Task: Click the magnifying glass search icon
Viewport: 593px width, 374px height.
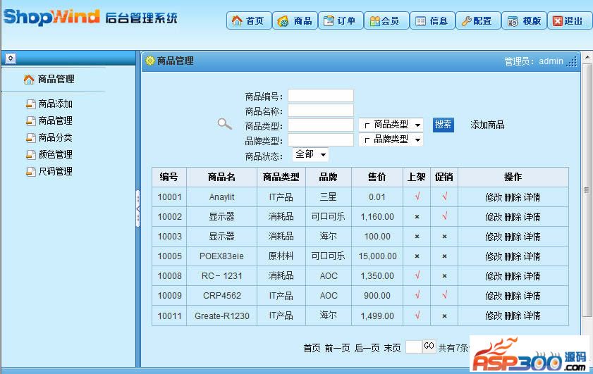Action: (224, 124)
